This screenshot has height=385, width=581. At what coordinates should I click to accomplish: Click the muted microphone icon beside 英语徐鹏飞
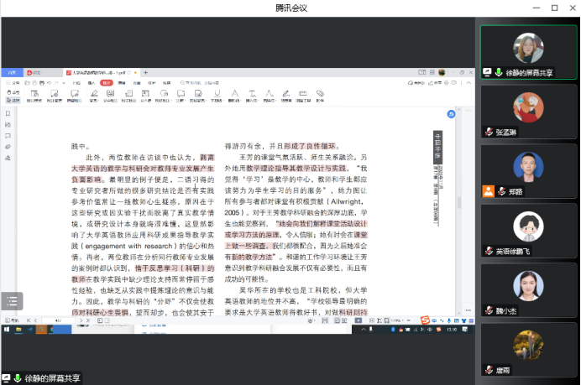[x=489, y=251]
